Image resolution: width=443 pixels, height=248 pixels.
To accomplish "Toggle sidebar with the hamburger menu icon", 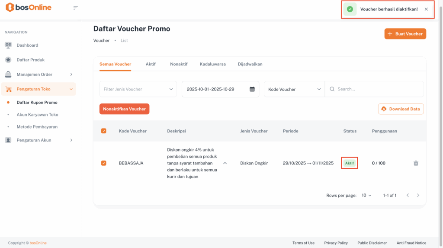I will 76,8.
